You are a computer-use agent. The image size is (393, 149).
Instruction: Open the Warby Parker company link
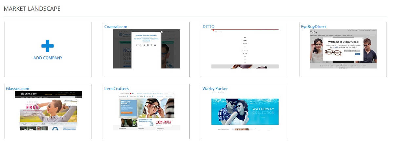pyautogui.click(x=215, y=88)
